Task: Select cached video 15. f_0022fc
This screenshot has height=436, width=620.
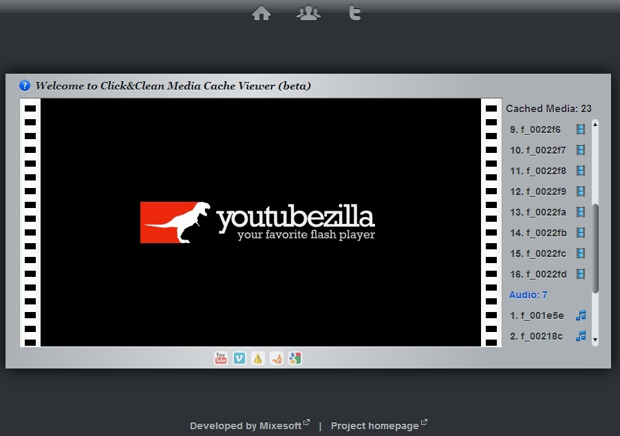Action: pyautogui.click(x=537, y=253)
